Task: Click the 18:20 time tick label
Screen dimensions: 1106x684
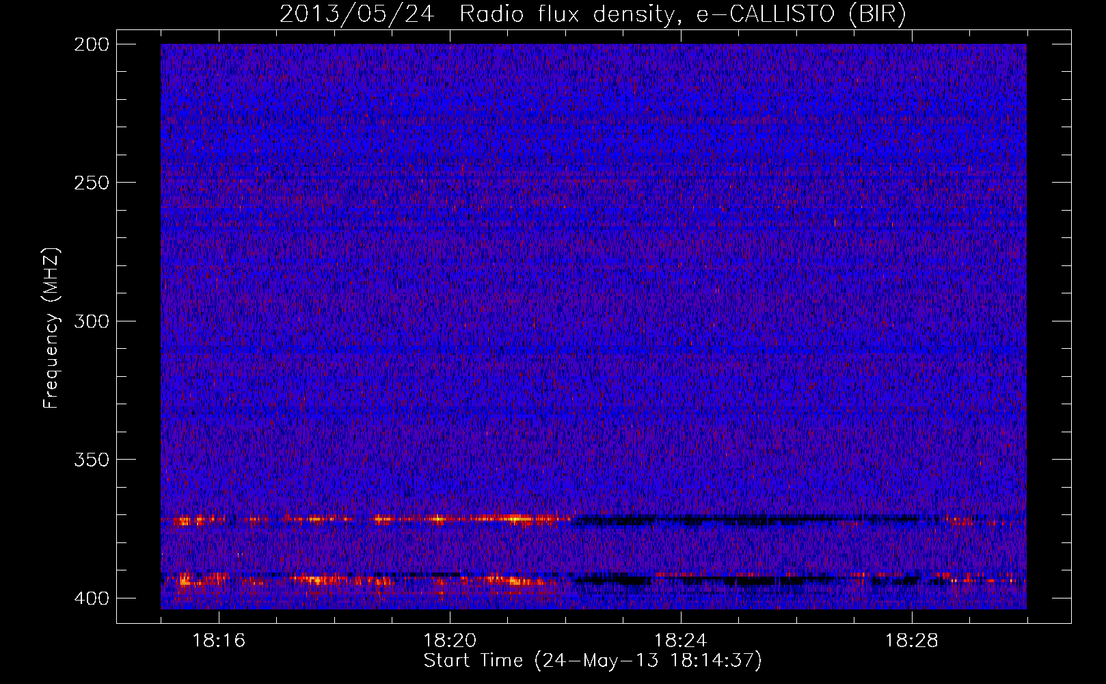Action: click(x=450, y=641)
